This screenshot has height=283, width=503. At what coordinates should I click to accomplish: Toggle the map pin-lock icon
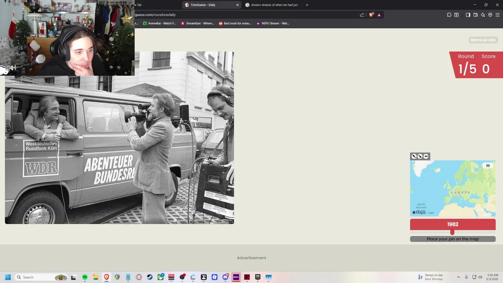coord(426,156)
